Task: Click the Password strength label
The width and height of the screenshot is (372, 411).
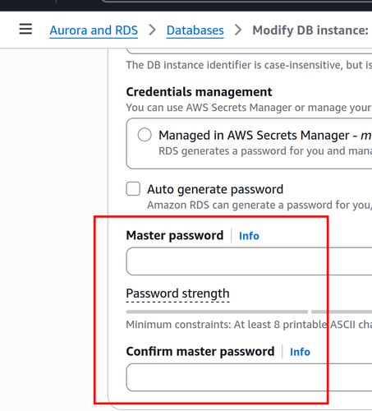Action: pos(177,293)
